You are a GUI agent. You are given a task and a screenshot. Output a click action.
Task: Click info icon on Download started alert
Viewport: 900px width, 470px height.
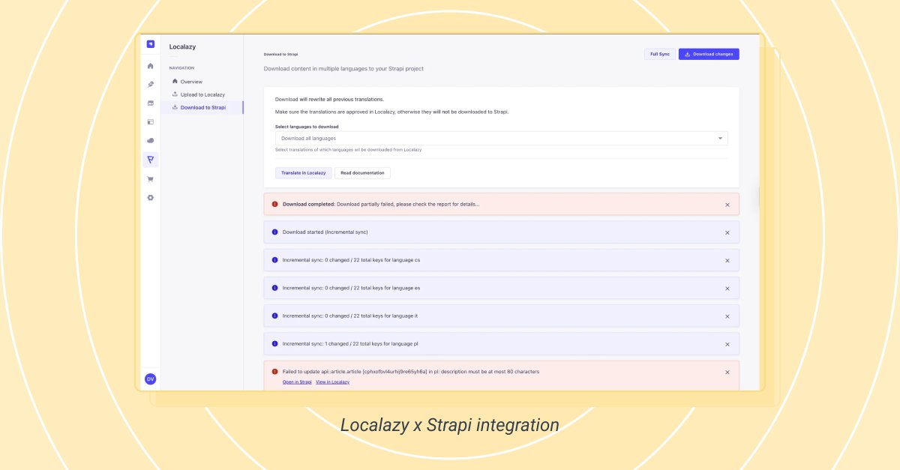274,232
